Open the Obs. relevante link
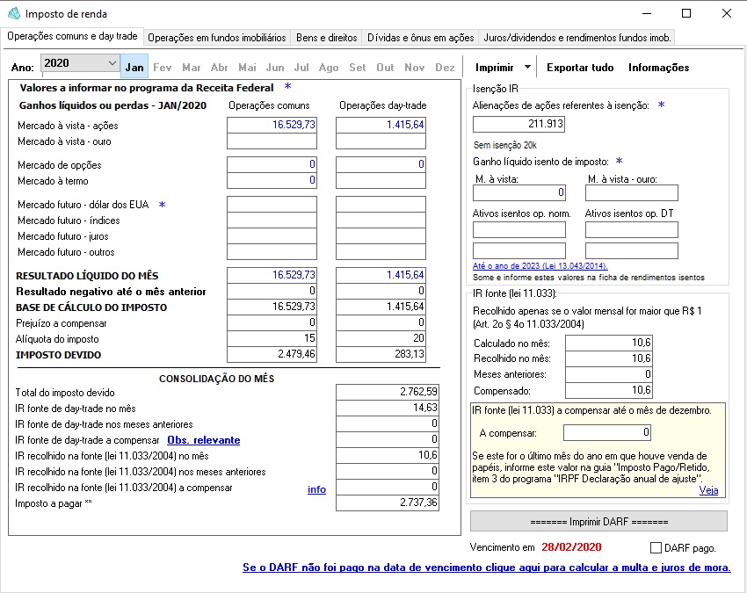Image resolution: width=747 pixels, height=593 pixels. click(203, 440)
